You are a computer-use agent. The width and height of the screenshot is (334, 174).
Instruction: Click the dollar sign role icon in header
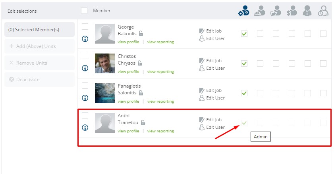pyautogui.click(x=292, y=11)
